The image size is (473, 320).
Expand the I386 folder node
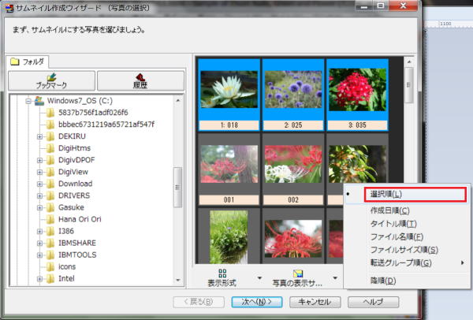click(39, 231)
